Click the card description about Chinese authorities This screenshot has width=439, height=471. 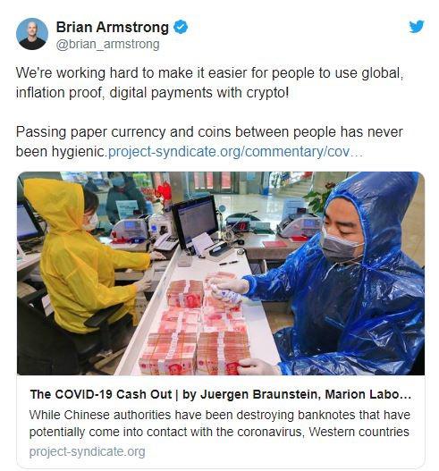pos(219,424)
